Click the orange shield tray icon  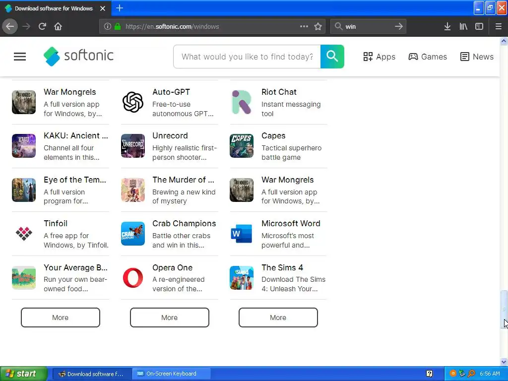453,374
